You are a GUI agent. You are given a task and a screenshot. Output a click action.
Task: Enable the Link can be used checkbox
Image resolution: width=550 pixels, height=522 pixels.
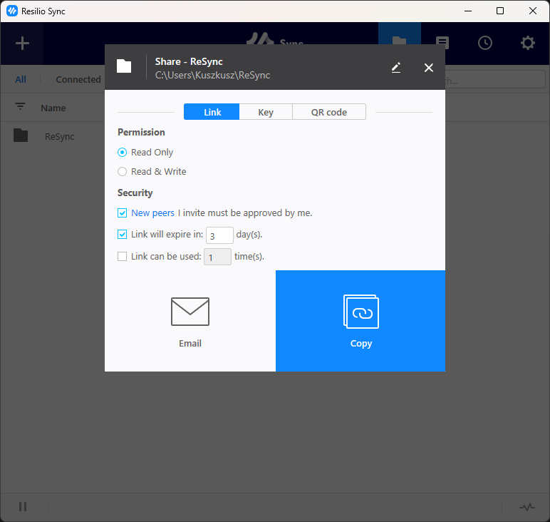(x=122, y=256)
